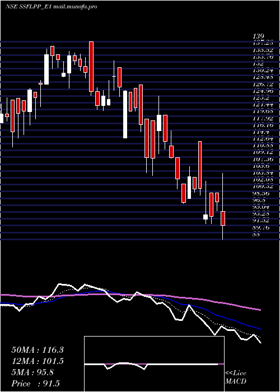Viewport: 280px width, 392px height.
Task: Click the "100.32" price axis label
Action: point(264,186)
